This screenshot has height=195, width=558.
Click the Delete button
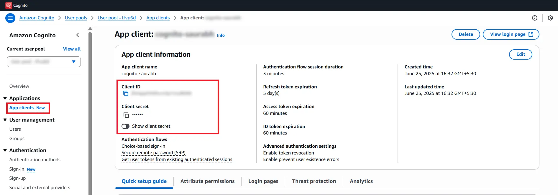(x=466, y=34)
